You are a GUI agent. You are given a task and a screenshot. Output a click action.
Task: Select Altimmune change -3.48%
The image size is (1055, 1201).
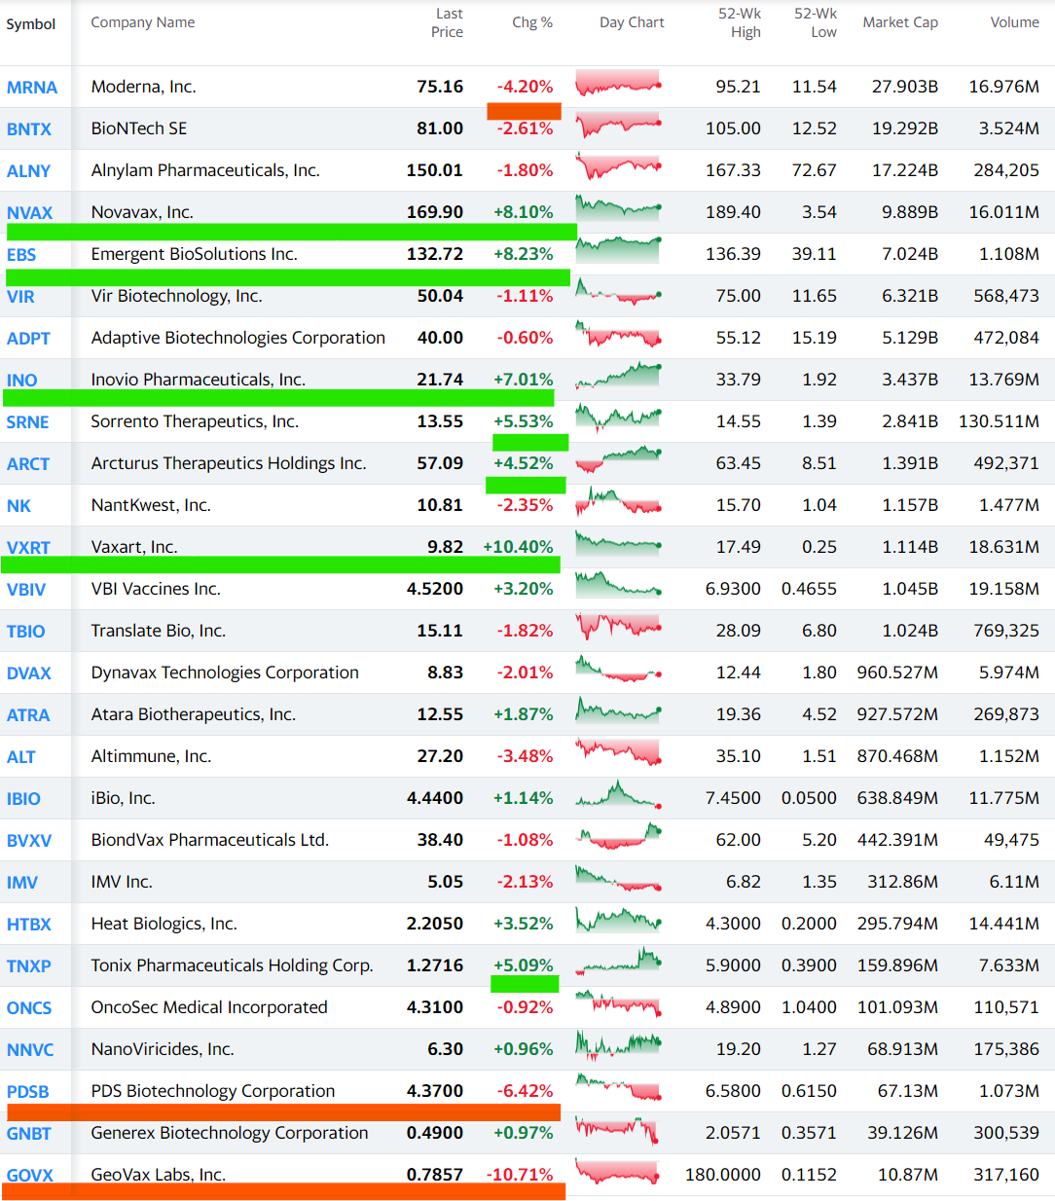pos(525,756)
